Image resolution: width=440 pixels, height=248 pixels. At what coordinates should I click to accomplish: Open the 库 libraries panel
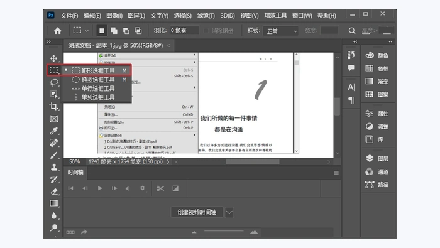(x=375, y=139)
